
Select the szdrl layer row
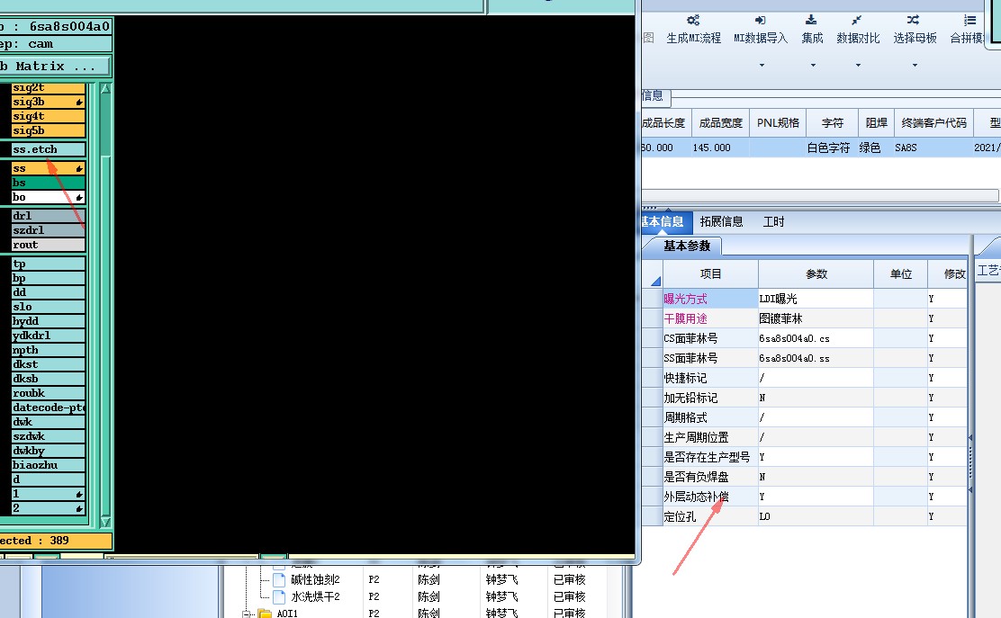click(x=49, y=231)
